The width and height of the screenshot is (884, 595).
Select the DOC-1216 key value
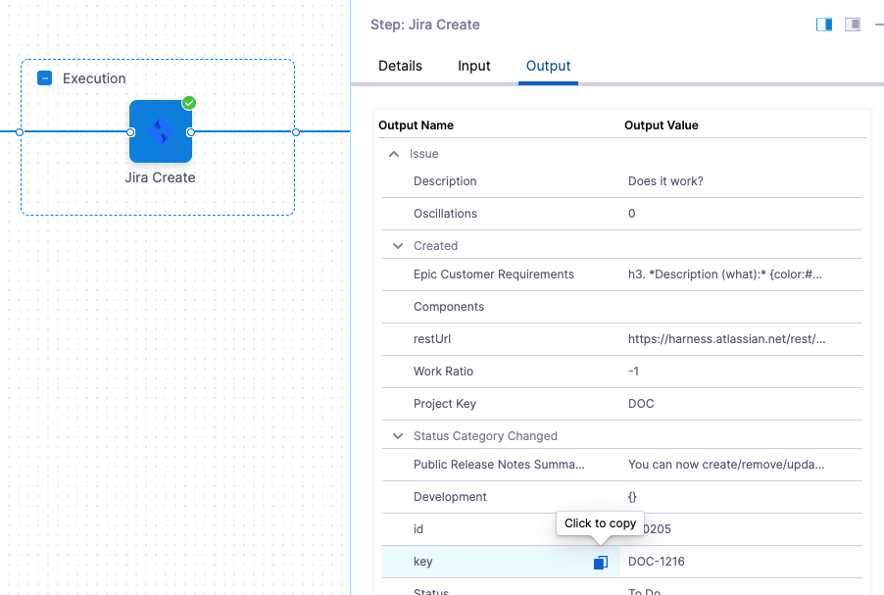coord(656,562)
